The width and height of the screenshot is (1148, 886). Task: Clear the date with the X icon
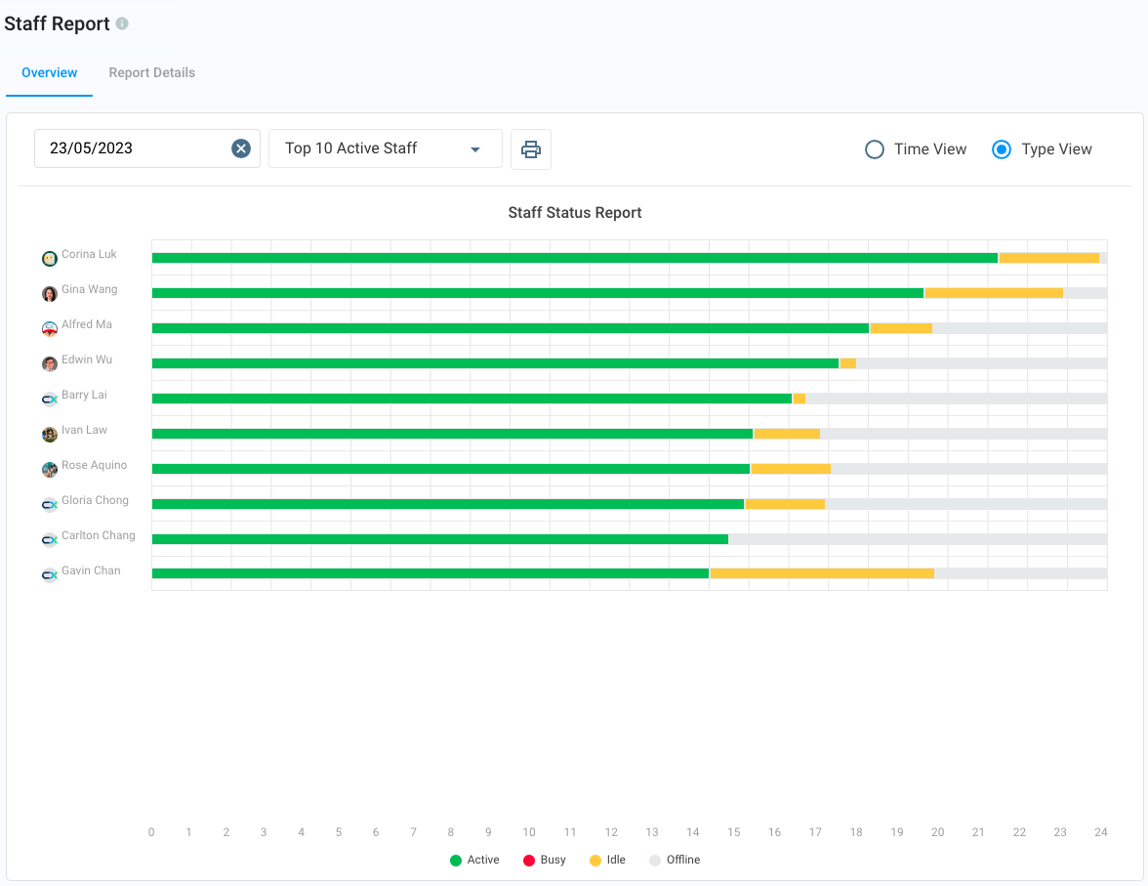(x=241, y=148)
